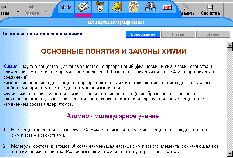Select the yellow triangle ruler icon
The width and height of the screenshot is (233, 158).
[117, 7]
